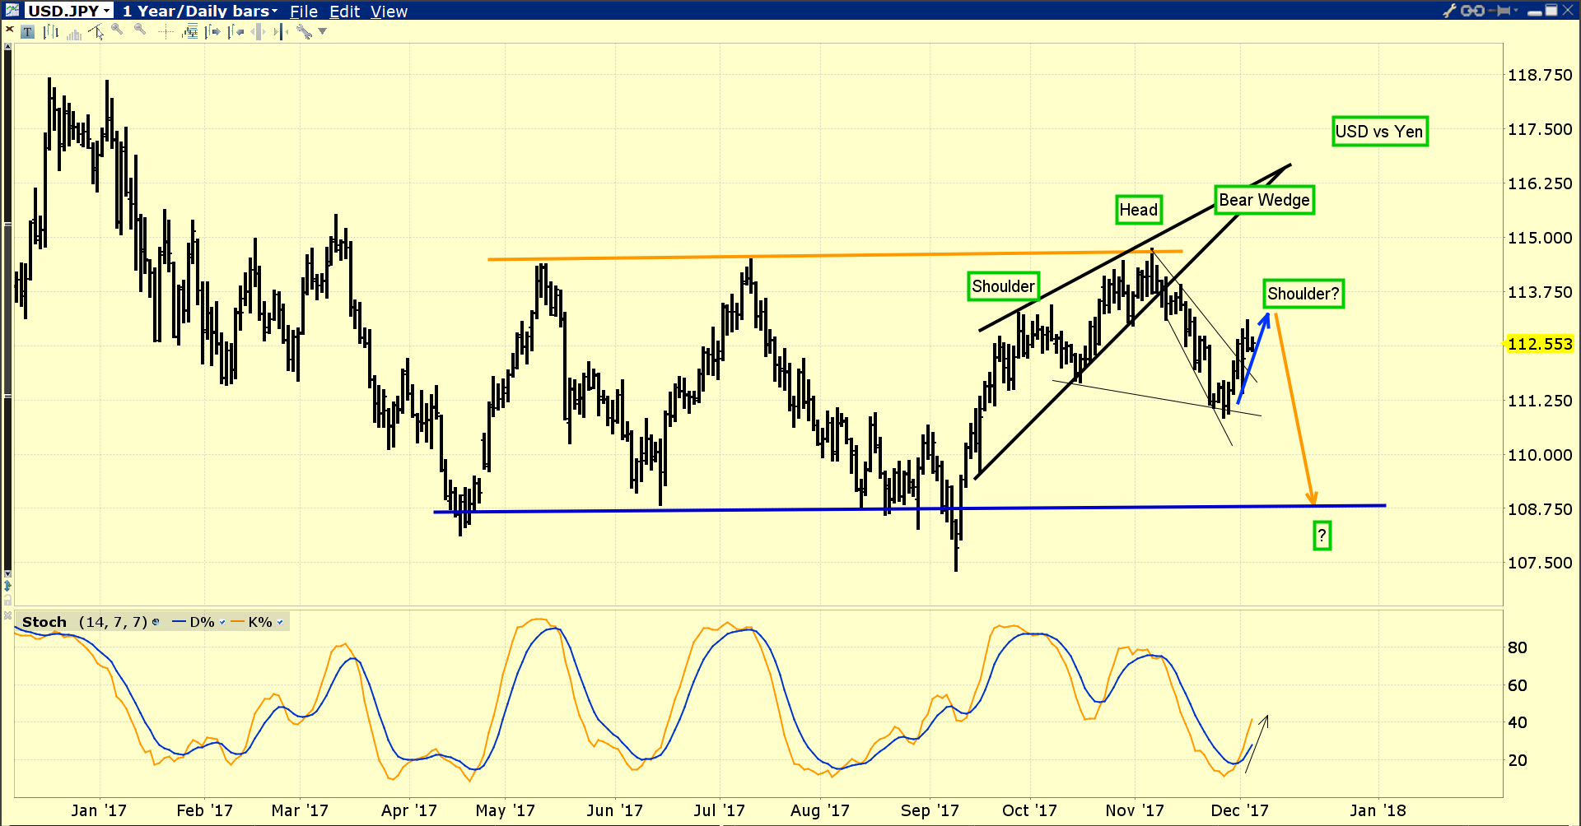Click the Jan '18 date axis label
Image resolution: width=1581 pixels, height=826 pixels.
click(x=1378, y=810)
